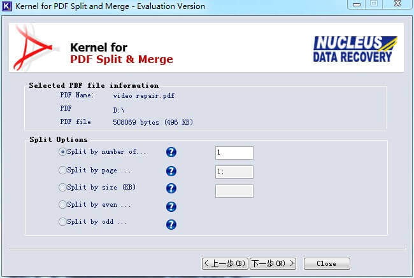Maximize the Kernel window
This screenshot has width=414, height=278.
click(373, 4)
